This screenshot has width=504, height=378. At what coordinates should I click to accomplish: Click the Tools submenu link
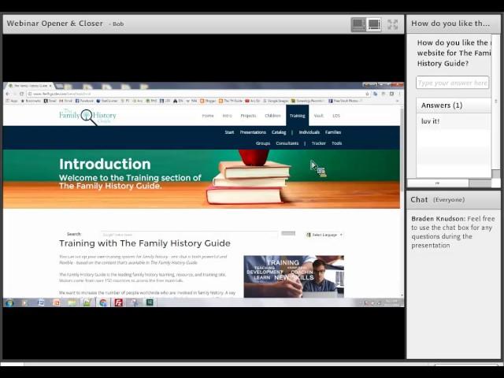click(x=336, y=143)
